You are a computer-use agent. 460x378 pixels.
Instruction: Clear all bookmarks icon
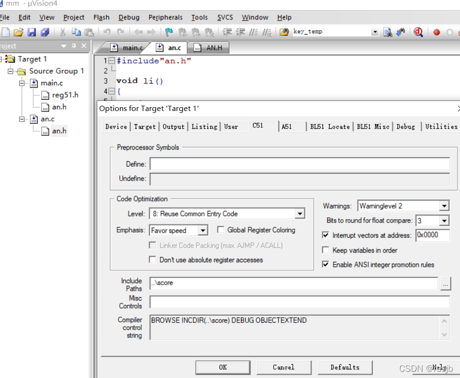pyautogui.click(x=209, y=32)
